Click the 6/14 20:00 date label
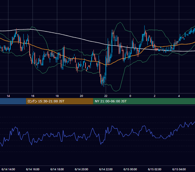The image size is (195, 172). pos(81,169)
